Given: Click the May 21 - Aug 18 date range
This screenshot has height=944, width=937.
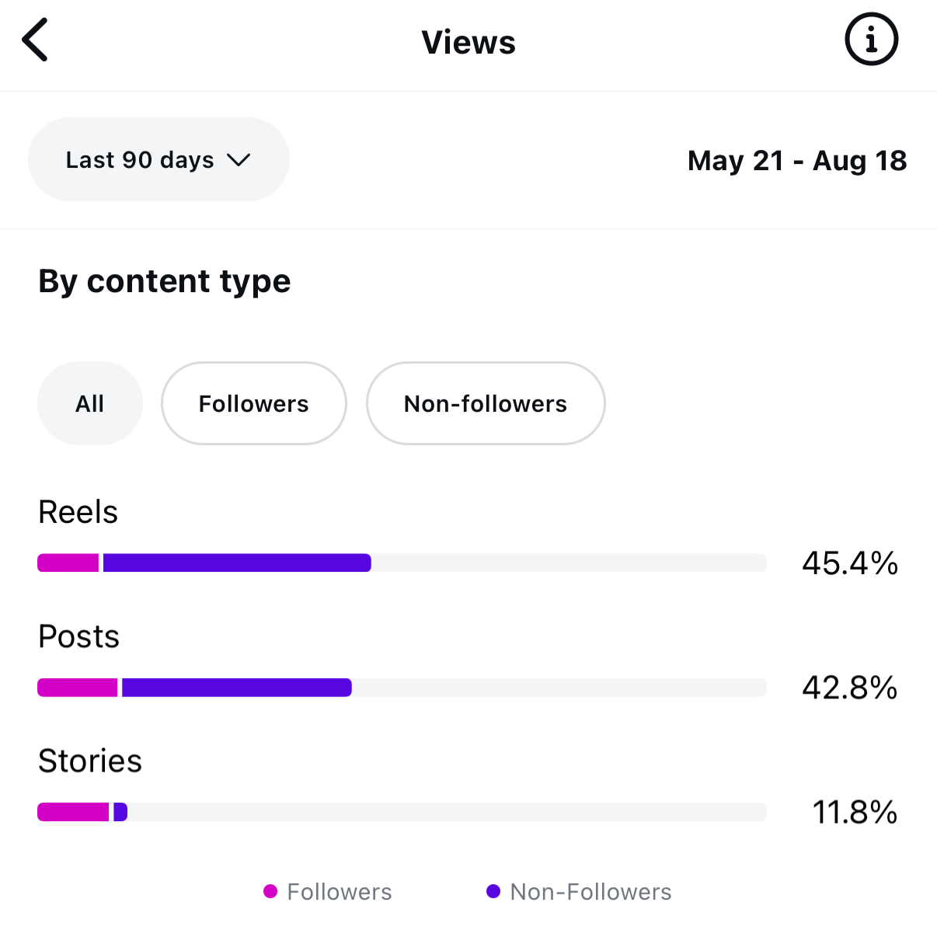Looking at the screenshot, I should click(797, 161).
